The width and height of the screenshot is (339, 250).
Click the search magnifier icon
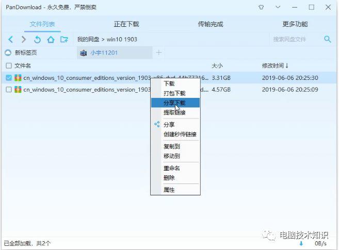pyautogui.click(x=327, y=39)
